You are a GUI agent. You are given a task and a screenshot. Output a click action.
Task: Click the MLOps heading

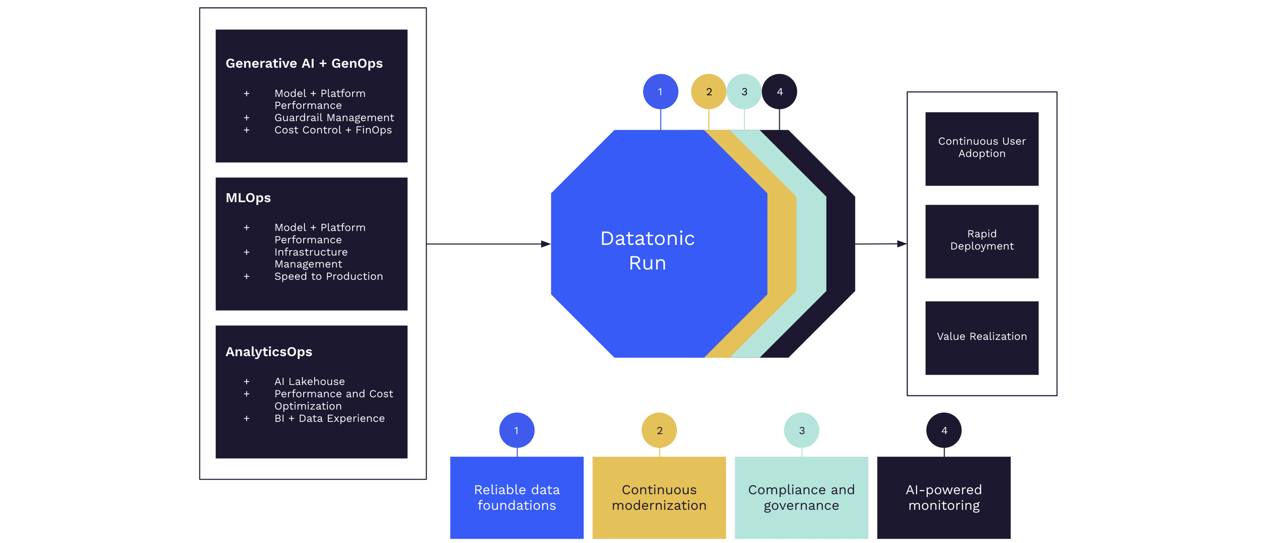tap(248, 198)
